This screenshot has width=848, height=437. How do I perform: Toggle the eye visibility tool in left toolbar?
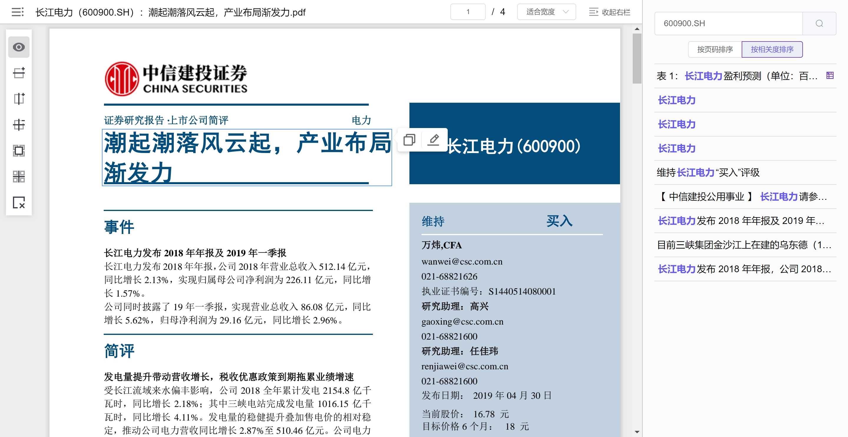(19, 47)
